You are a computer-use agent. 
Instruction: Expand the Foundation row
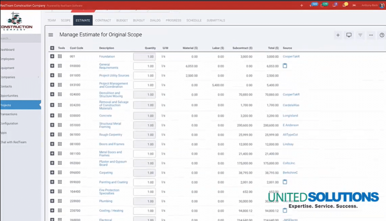click(x=52, y=56)
